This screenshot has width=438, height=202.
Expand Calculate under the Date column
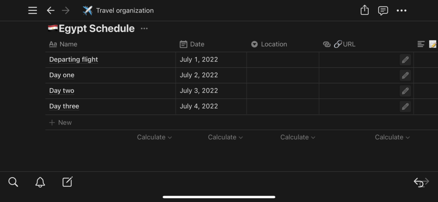tap(225, 137)
